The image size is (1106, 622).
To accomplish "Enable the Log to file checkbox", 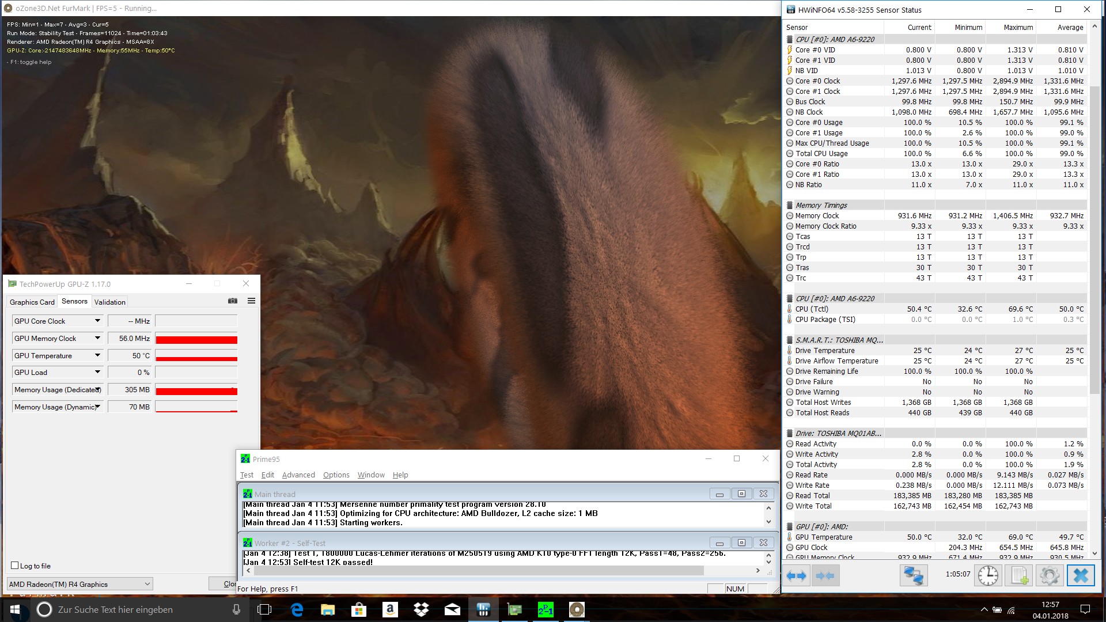I will [15, 566].
